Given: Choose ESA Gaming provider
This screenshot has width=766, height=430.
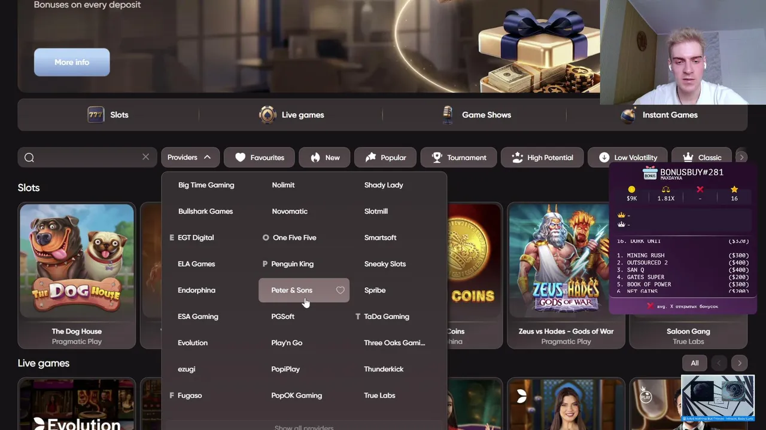Looking at the screenshot, I should pos(198,317).
